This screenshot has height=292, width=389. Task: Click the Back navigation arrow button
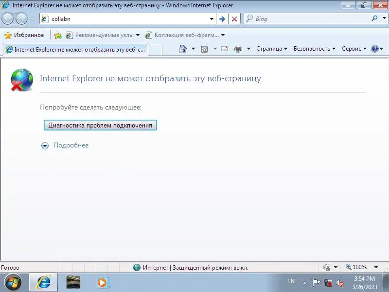(x=7, y=18)
